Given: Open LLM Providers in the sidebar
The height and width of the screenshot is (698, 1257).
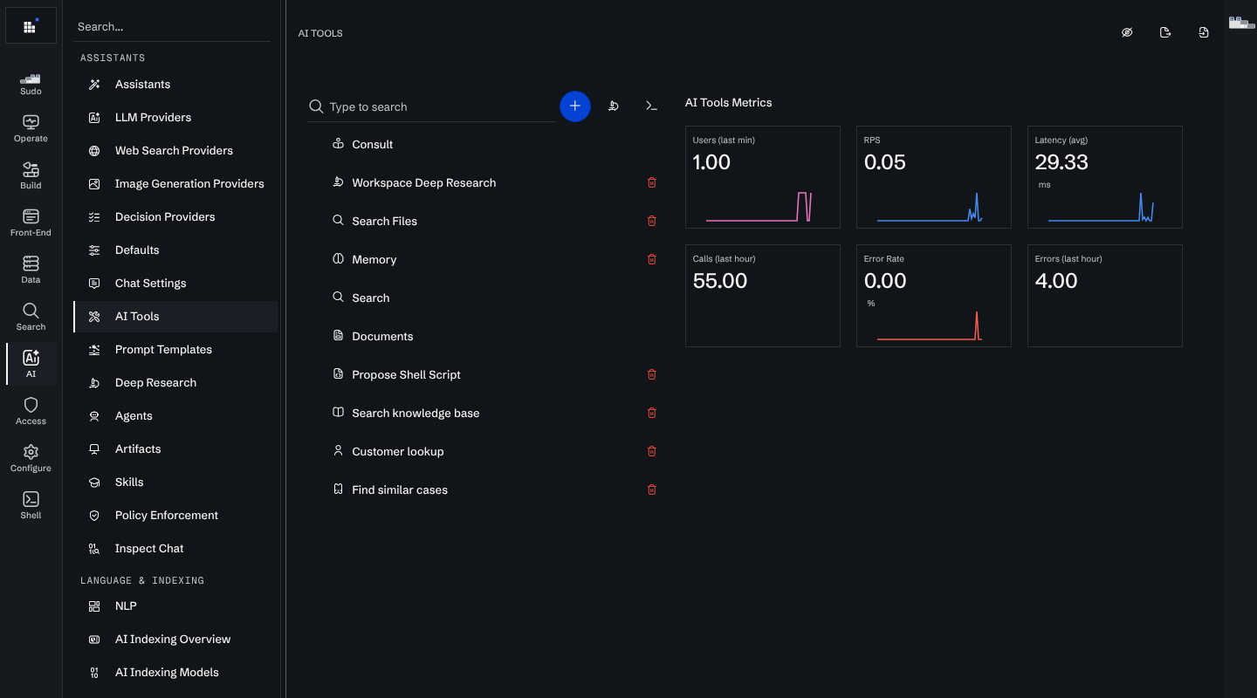Looking at the screenshot, I should coord(175,118).
